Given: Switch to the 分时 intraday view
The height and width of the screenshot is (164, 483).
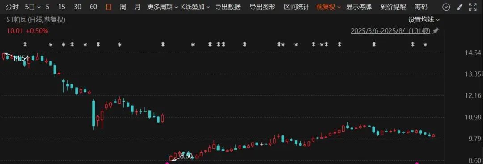Looking at the screenshot, I should tap(13, 7).
